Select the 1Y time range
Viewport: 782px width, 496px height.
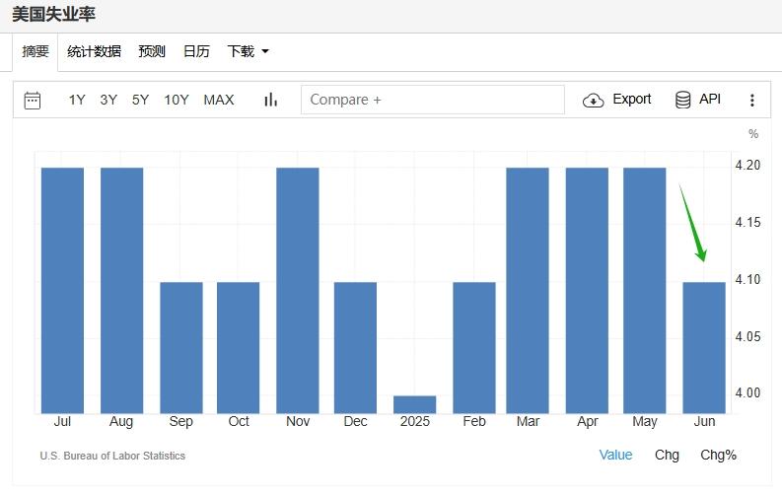77,100
